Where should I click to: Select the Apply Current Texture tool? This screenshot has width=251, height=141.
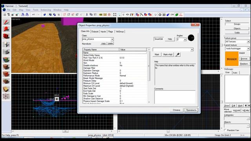[x=6, y=67]
